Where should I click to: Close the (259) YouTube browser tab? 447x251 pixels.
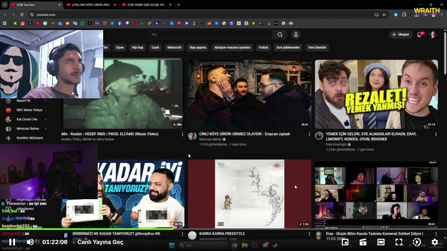59,5
